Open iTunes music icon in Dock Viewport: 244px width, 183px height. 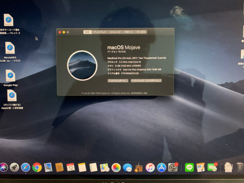click(150, 168)
